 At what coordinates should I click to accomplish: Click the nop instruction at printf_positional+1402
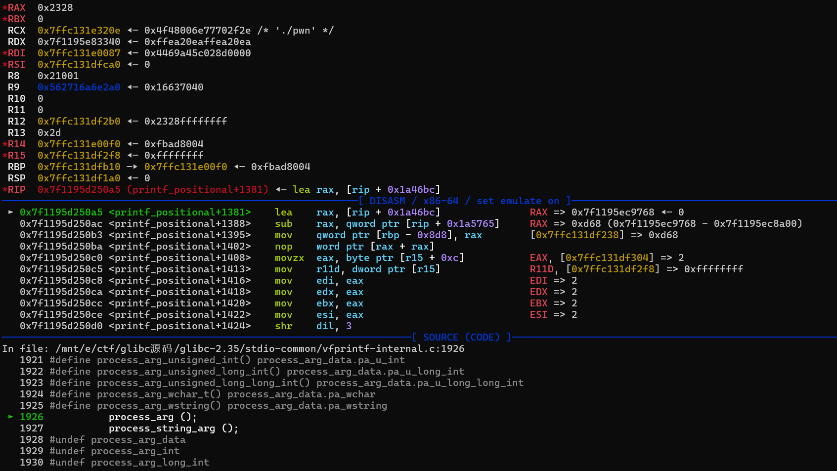pos(283,246)
